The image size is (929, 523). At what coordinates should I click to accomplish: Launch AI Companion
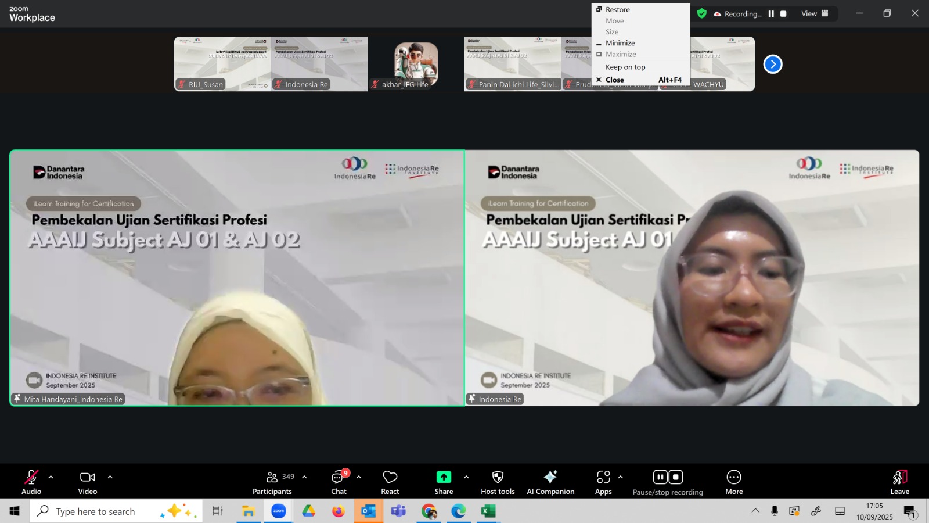coord(550,478)
